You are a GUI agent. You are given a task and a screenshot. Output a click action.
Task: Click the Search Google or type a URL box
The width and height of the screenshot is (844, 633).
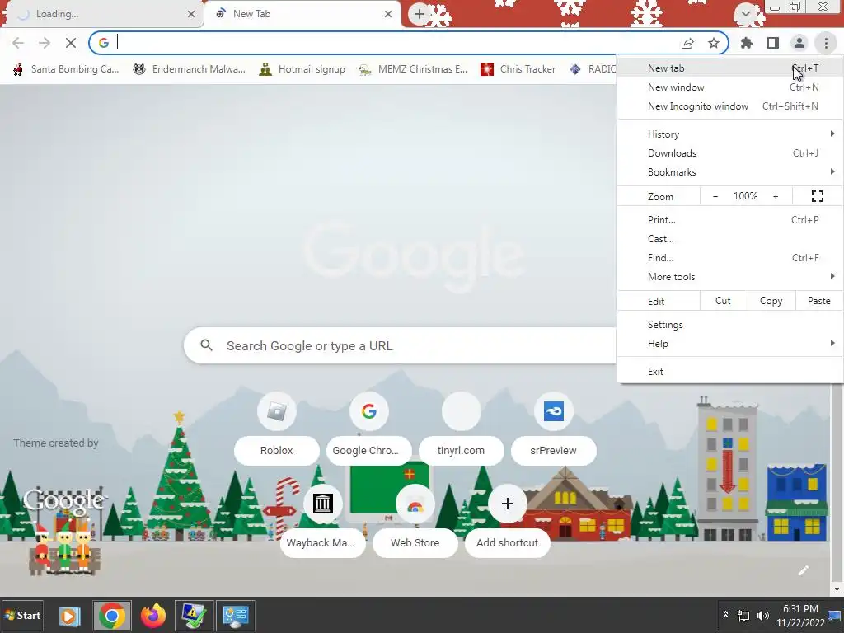(x=400, y=345)
